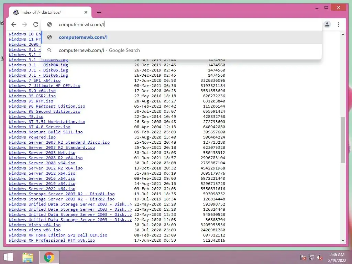Open Windows NT 3.51 Workstation.iso link
This screenshot has width=352, height=264.
(x=47, y=122)
